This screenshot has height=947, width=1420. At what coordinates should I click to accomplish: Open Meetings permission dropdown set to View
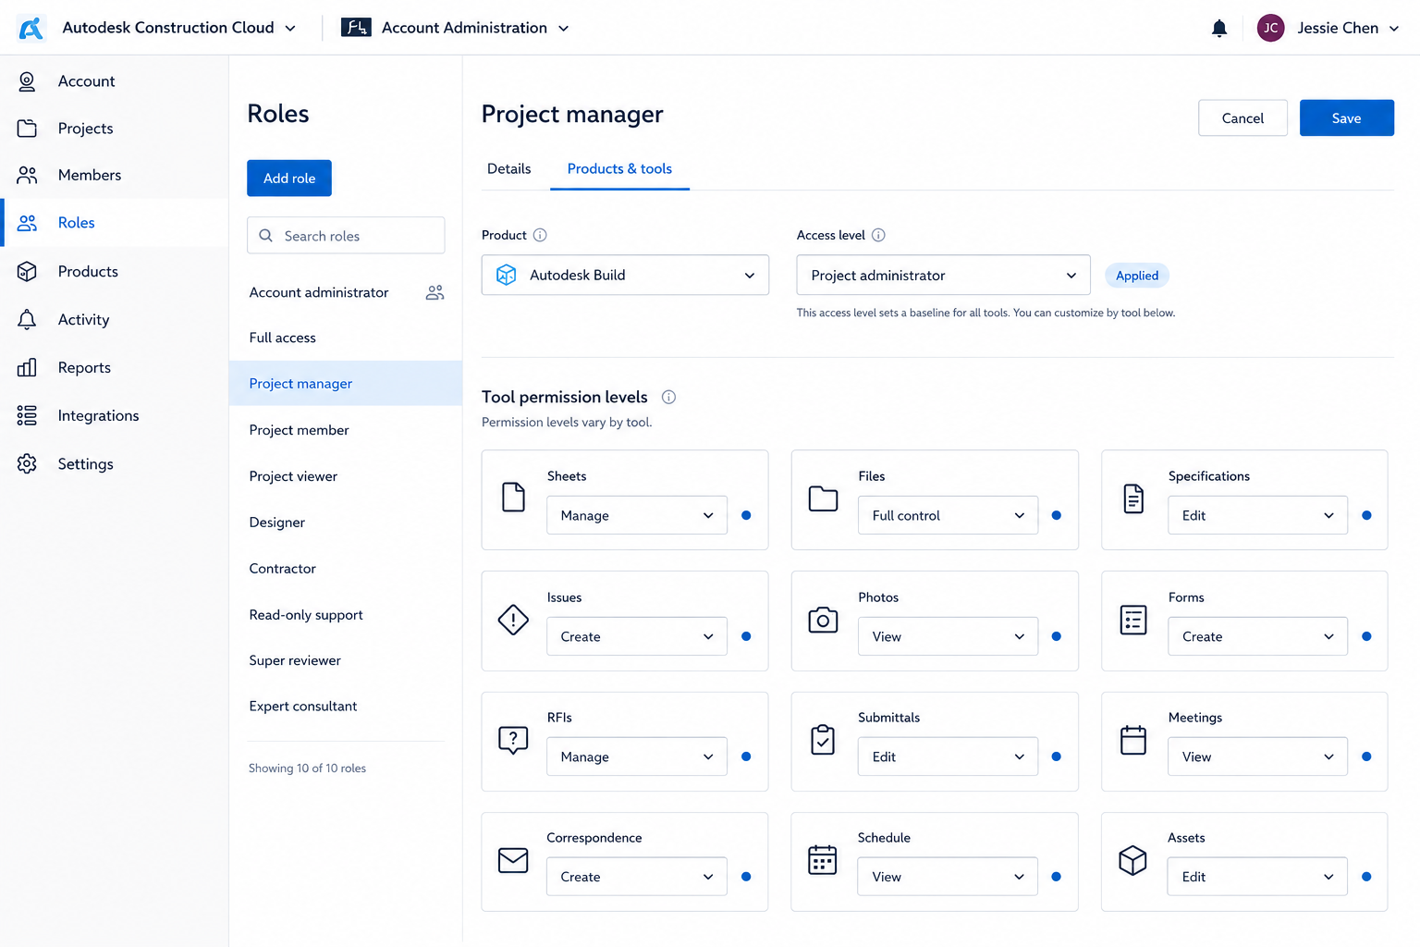pyautogui.click(x=1257, y=756)
